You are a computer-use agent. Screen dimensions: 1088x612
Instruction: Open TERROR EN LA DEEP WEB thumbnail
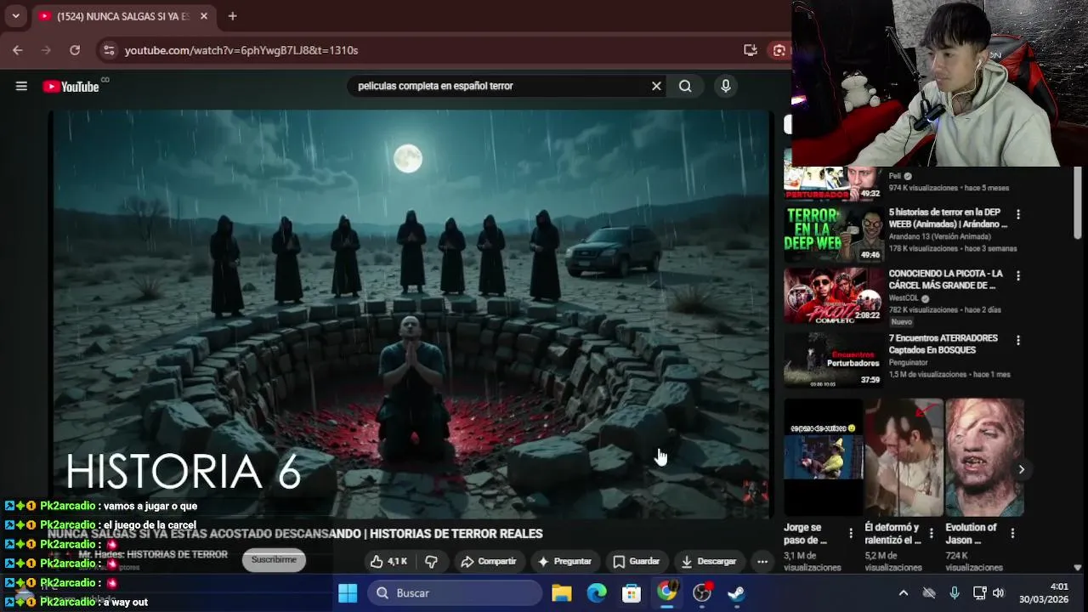click(x=833, y=233)
